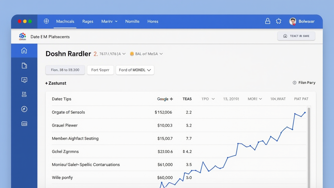Open the settings gear in top bar
Screen dimensions: 334x188
point(279,21)
